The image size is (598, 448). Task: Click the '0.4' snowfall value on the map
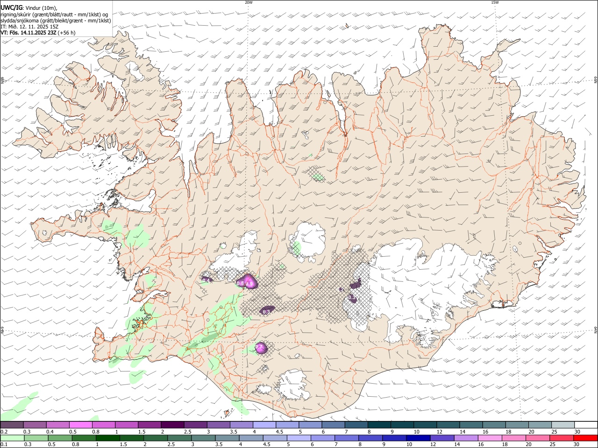tap(205, 280)
